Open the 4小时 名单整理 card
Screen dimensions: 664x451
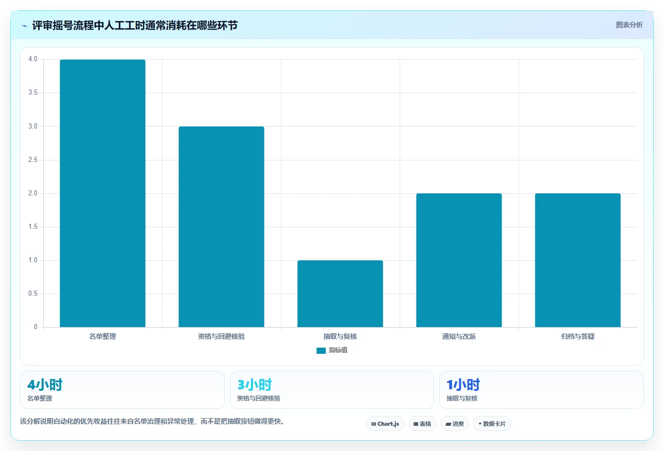pyautogui.click(x=122, y=390)
